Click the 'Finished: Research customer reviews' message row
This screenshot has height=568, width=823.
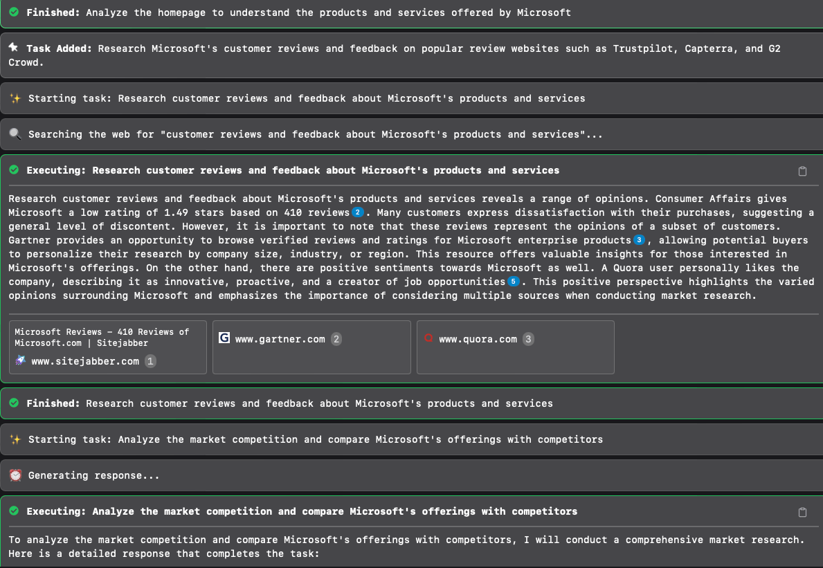411,403
